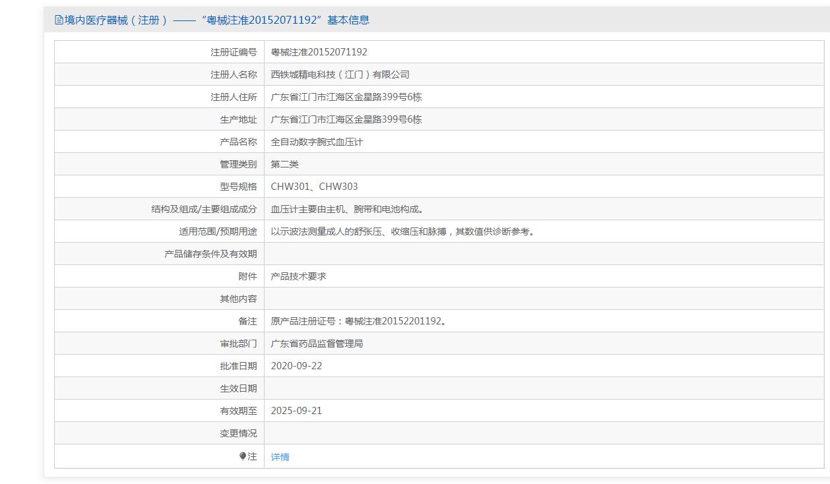Select company name 西铁城精电科技（江门）有限公司
This screenshot has height=484, width=830.
[x=340, y=75]
